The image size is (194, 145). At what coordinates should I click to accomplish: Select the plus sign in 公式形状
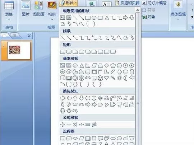[x=63, y=125]
